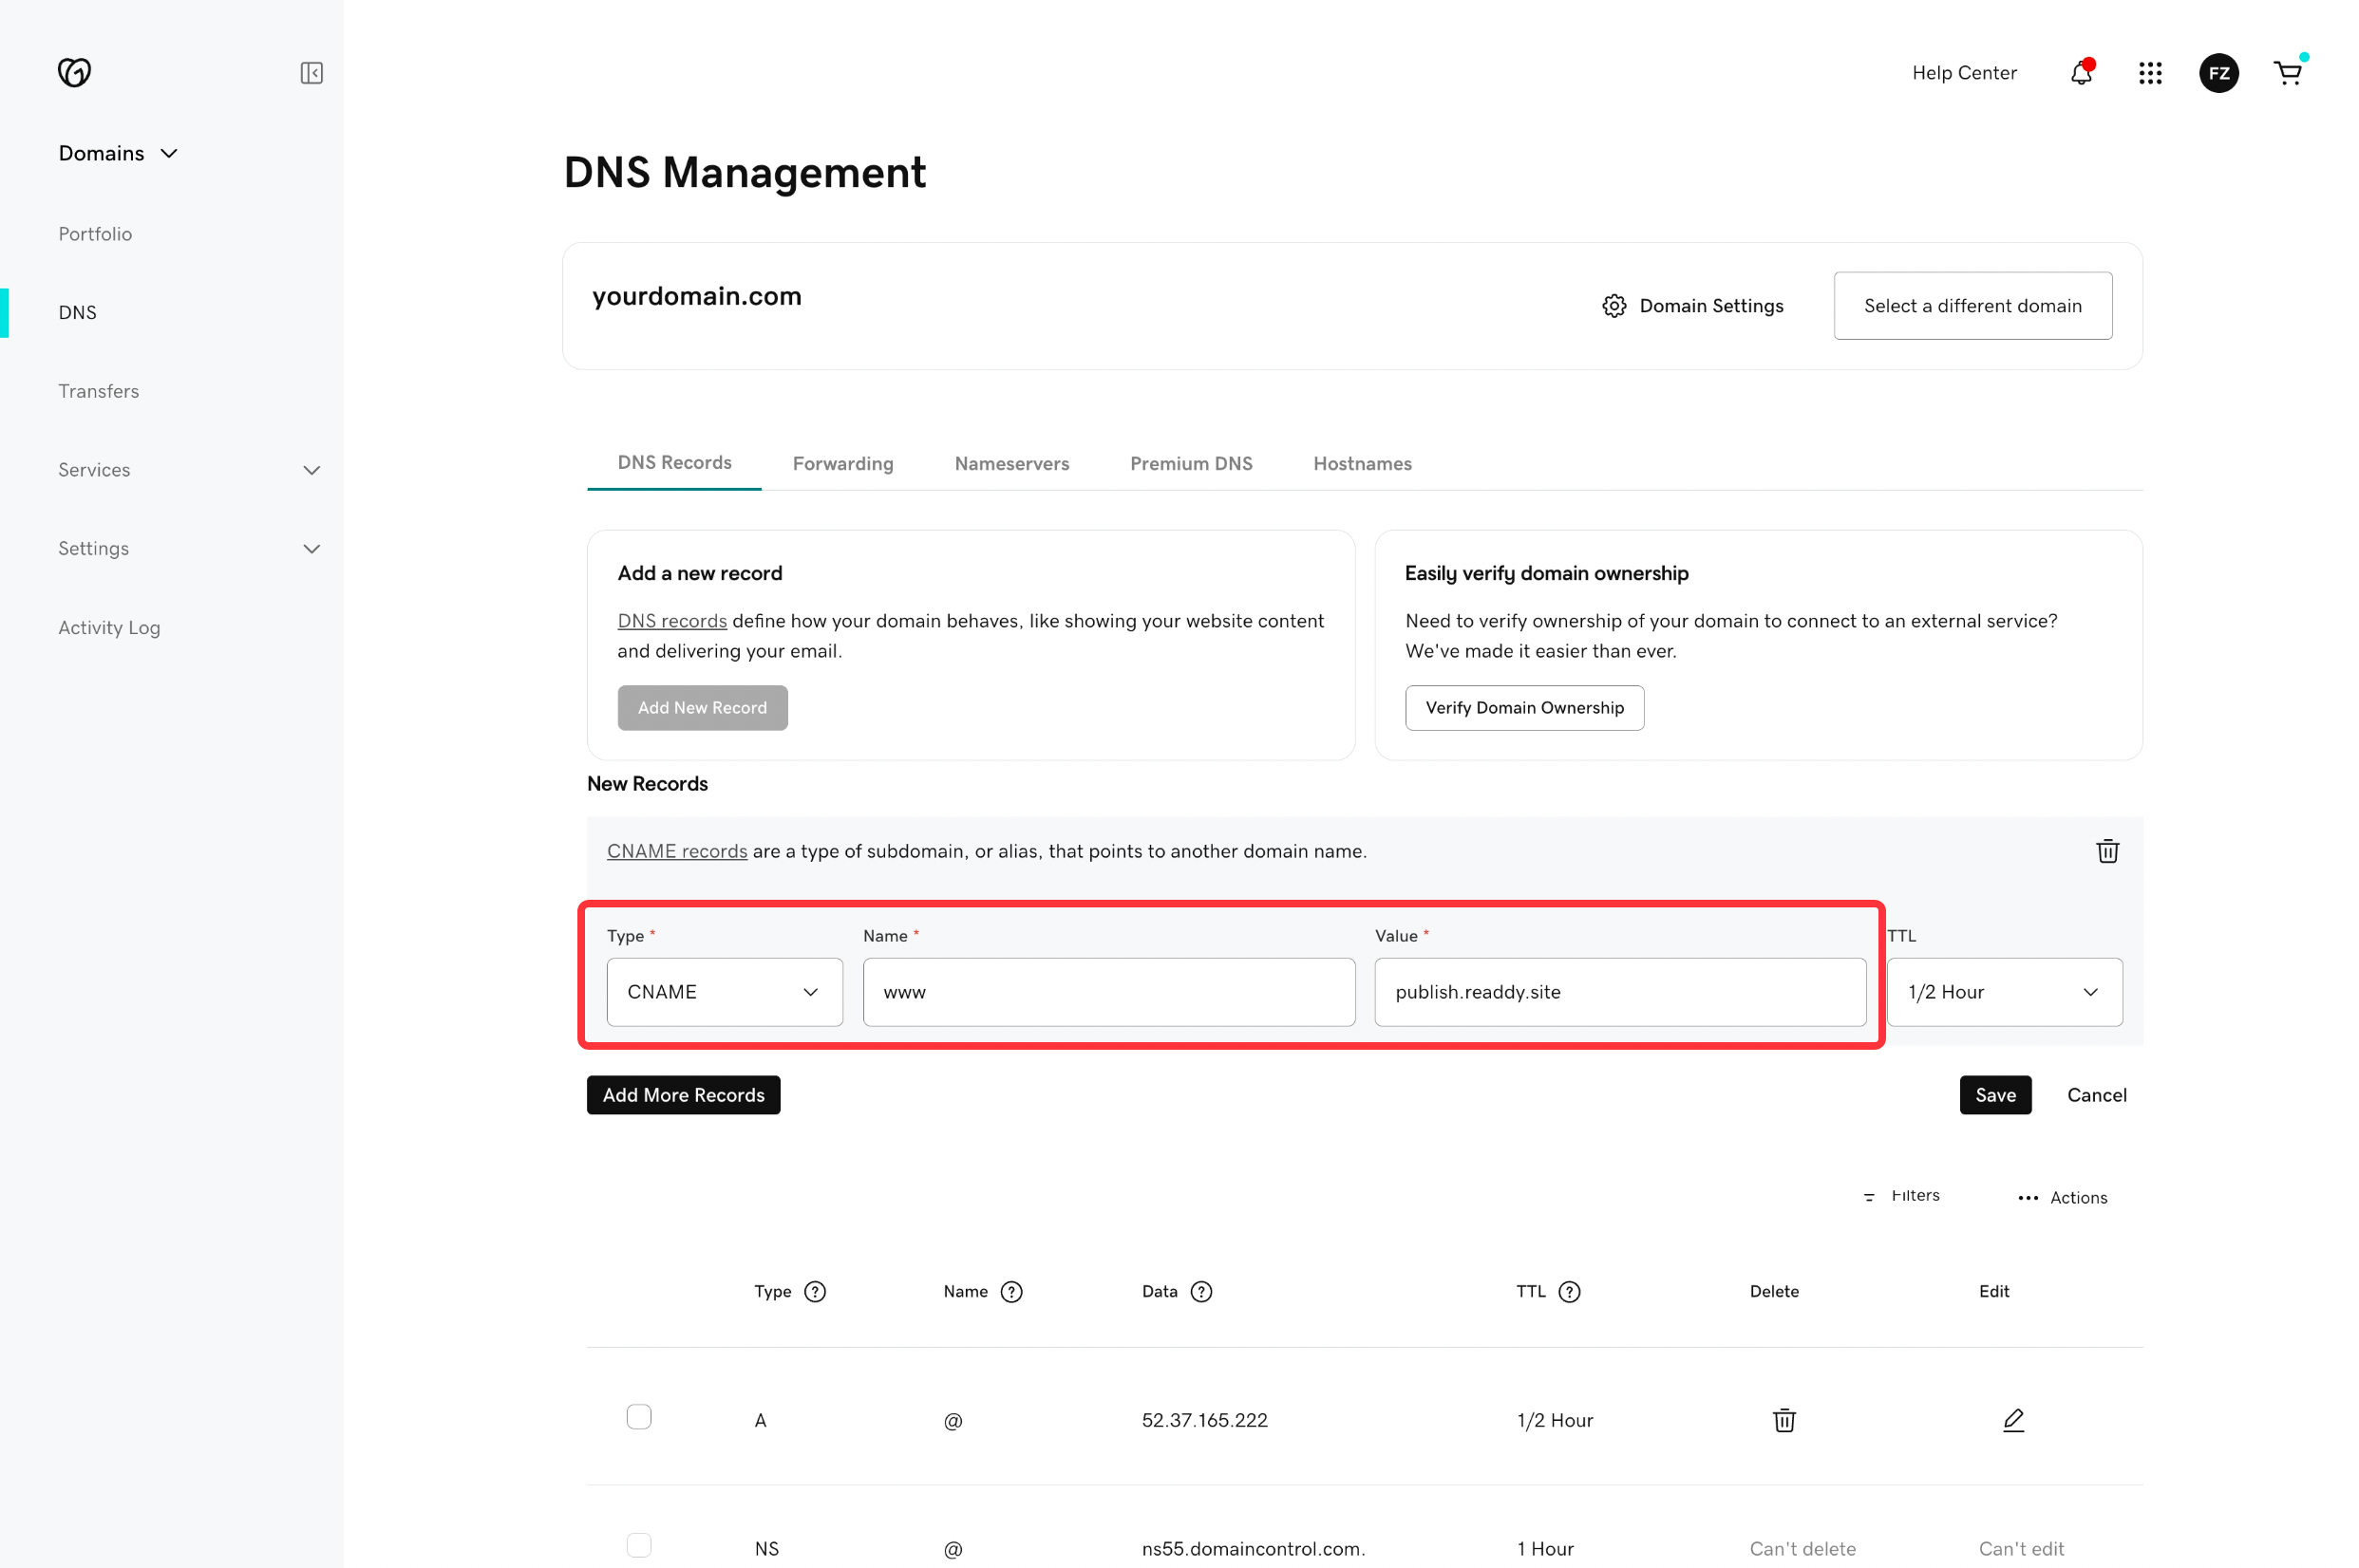Delete the A record with trash icon
2359x1568 pixels.
(x=1783, y=1420)
